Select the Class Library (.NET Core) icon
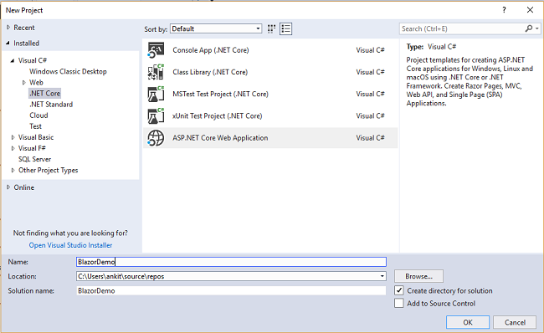 coord(156,72)
